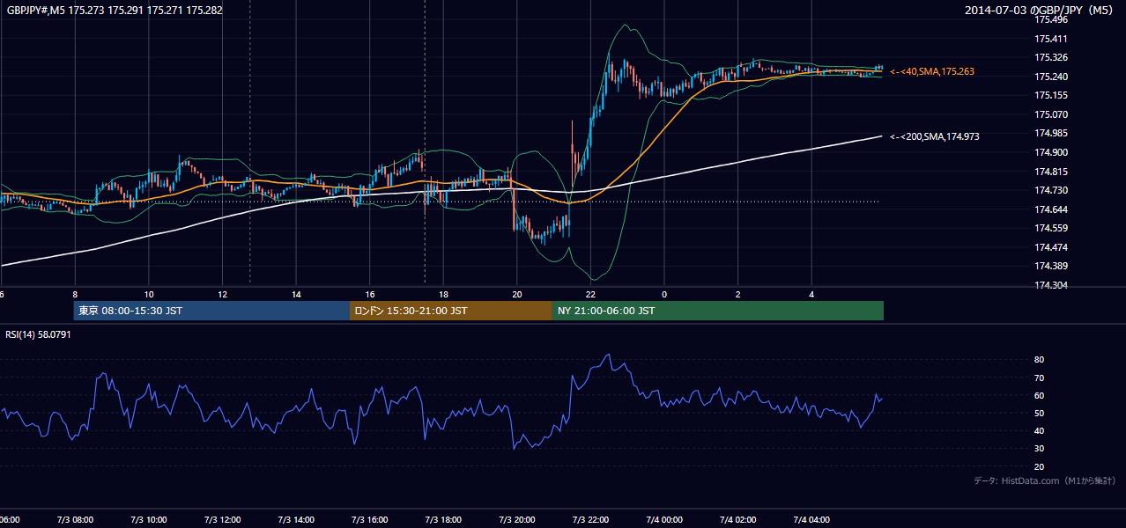The image size is (1126, 528).
Task: Click price axis label 175.496
Action: [1050, 19]
